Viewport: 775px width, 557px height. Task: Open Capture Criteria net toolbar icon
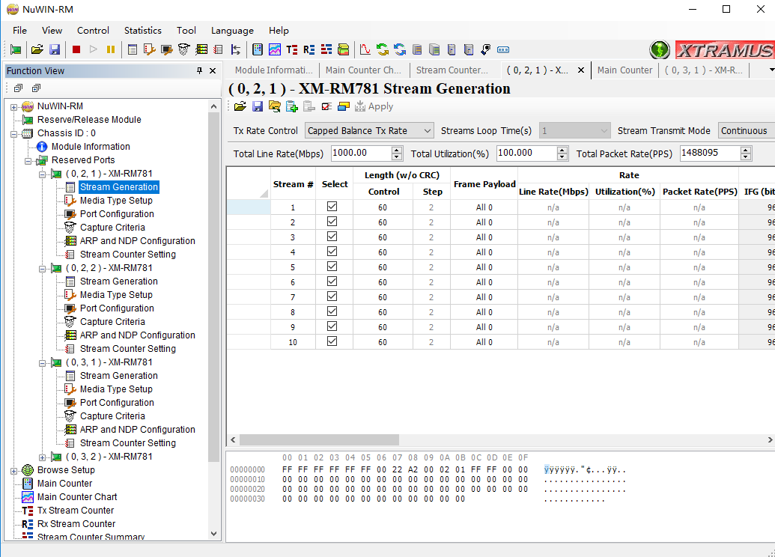[184, 49]
